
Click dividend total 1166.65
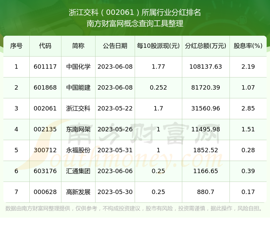point(206,171)
